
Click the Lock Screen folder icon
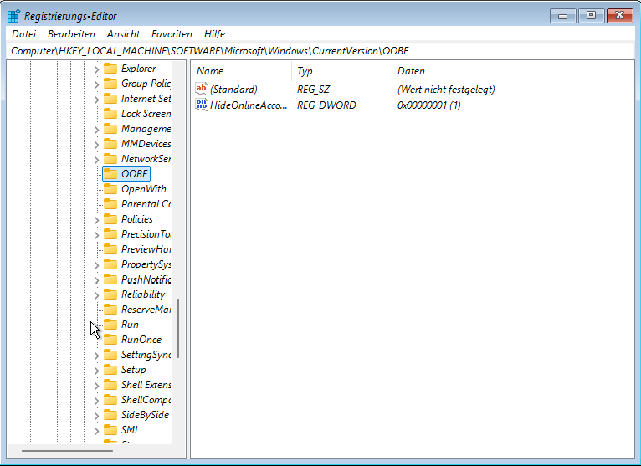click(110, 114)
